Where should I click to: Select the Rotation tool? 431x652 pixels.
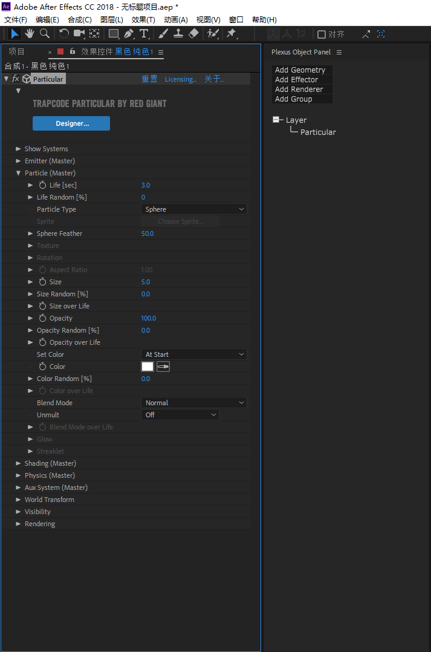(64, 34)
